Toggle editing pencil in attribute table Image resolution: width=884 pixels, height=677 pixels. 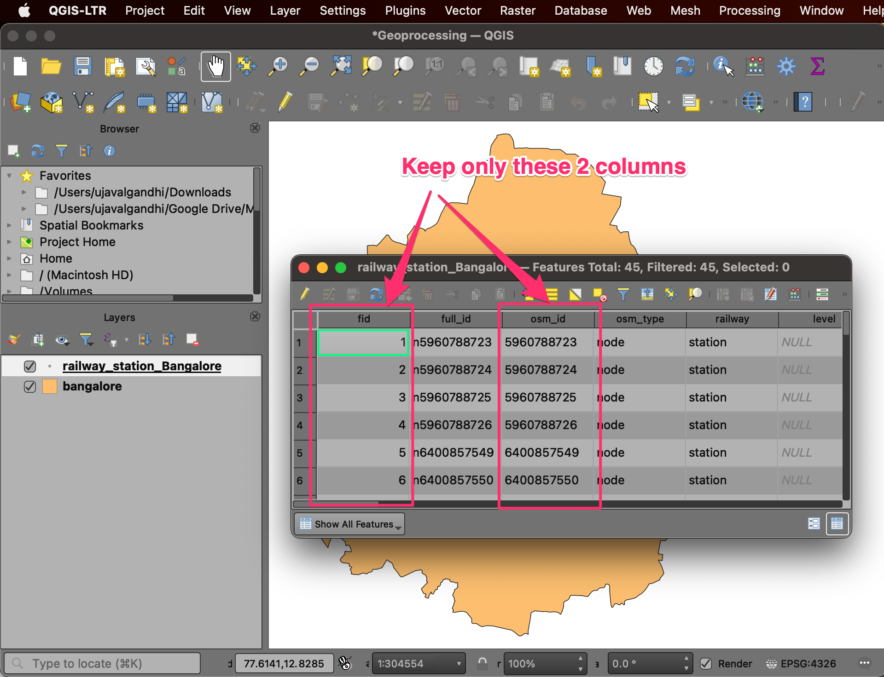click(304, 294)
